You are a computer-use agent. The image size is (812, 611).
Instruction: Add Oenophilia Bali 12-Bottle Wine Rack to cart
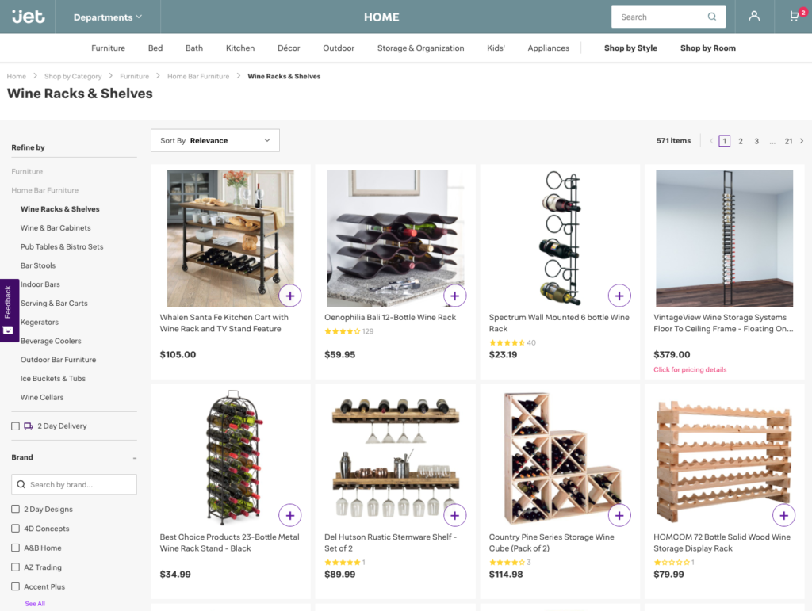pyautogui.click(x=454, y=296)
